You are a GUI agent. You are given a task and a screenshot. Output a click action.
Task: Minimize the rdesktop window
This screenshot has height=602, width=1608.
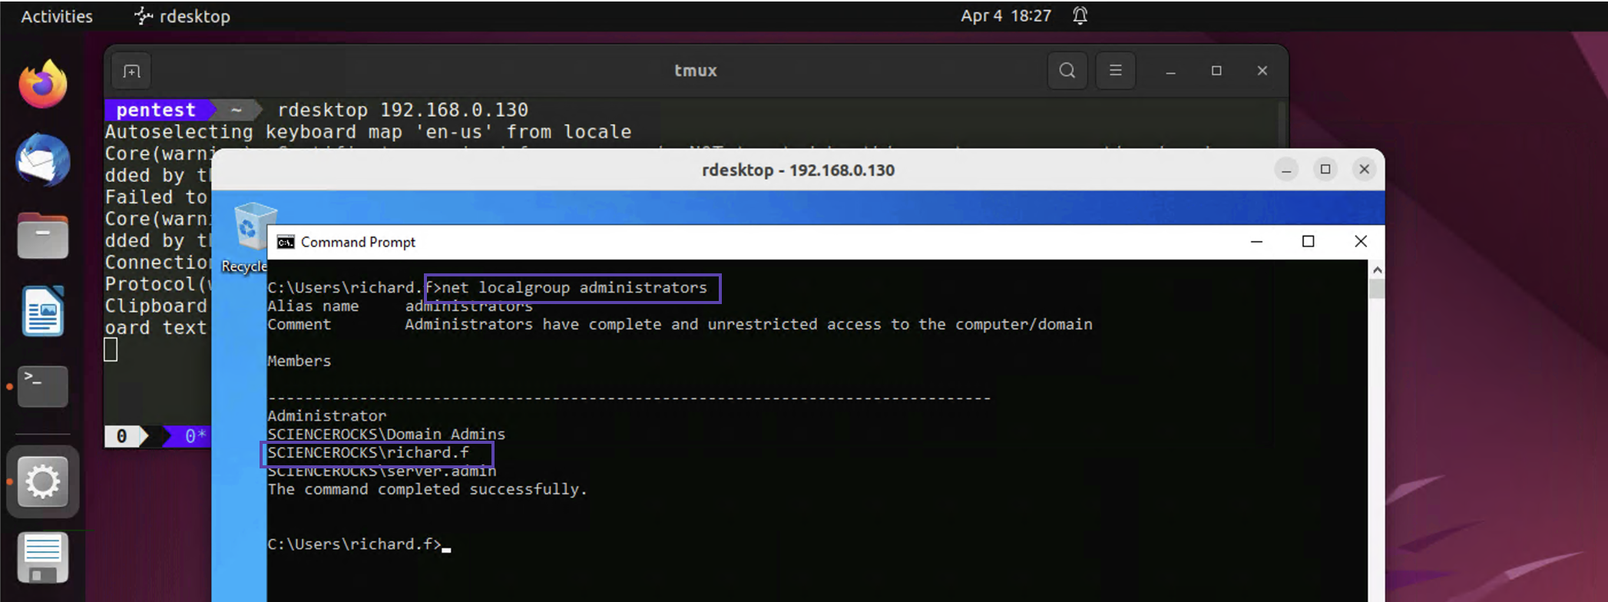coord(1286,170)
